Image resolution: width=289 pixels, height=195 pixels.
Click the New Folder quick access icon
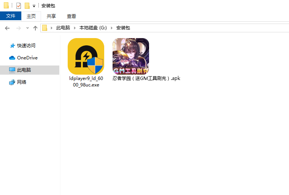[x=27, y=6]
